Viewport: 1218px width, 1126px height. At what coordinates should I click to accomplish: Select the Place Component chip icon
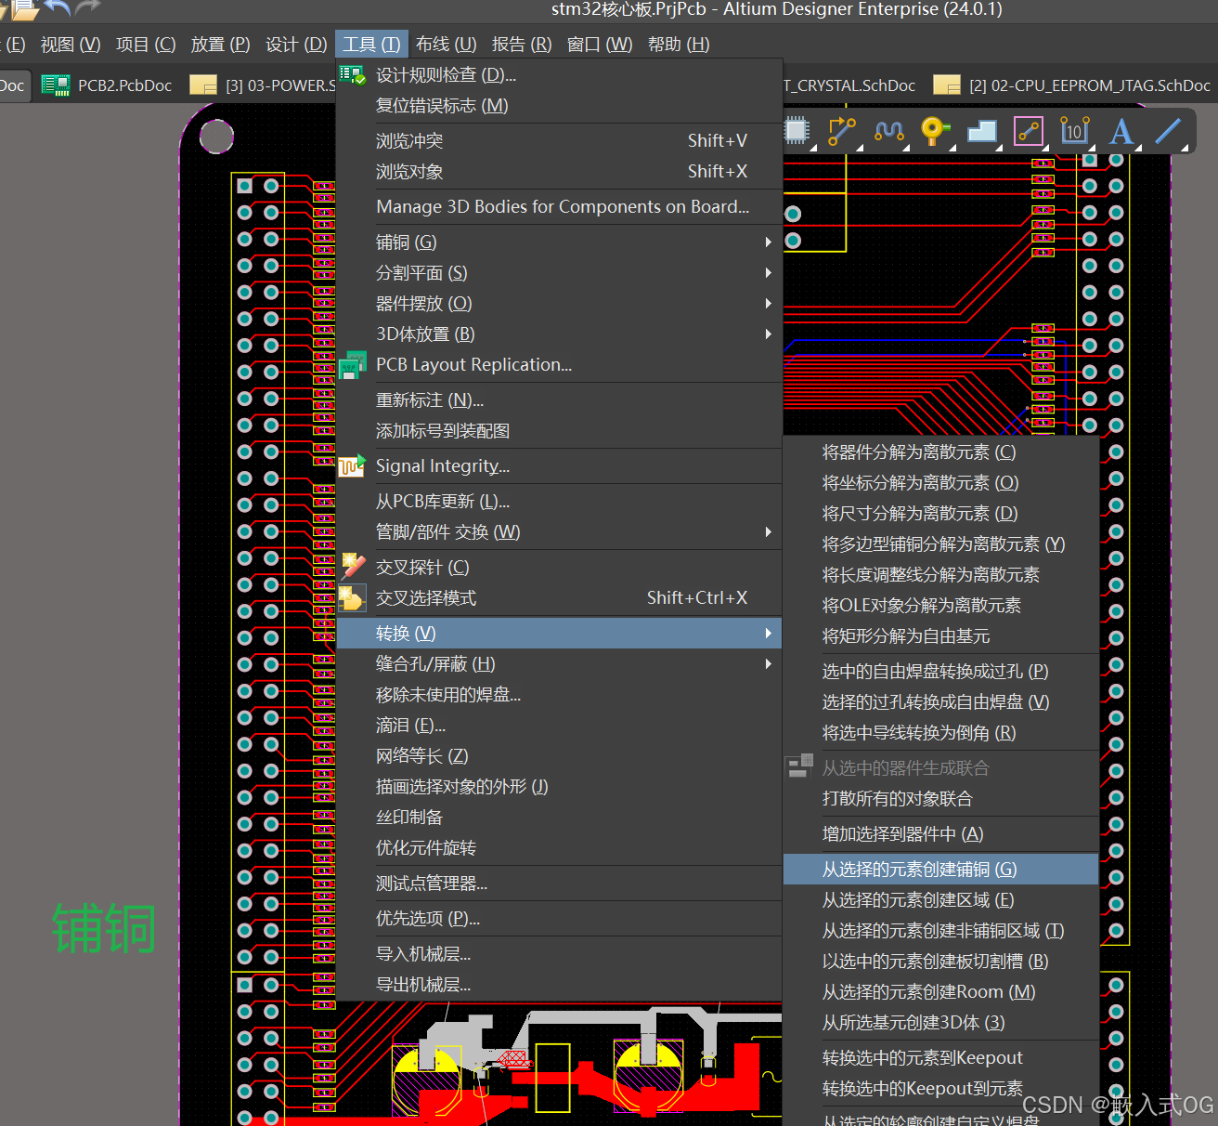[x=797, y=131]
